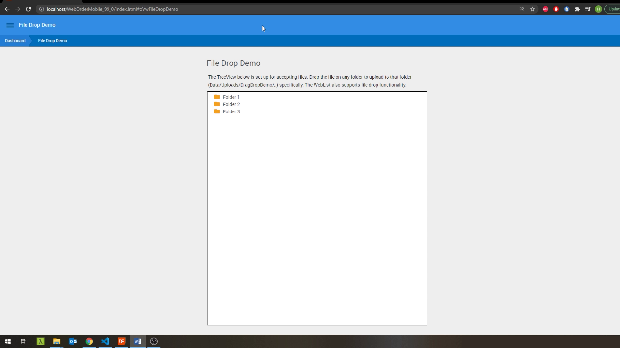Open Task View on taskbar

coord(24,341)
